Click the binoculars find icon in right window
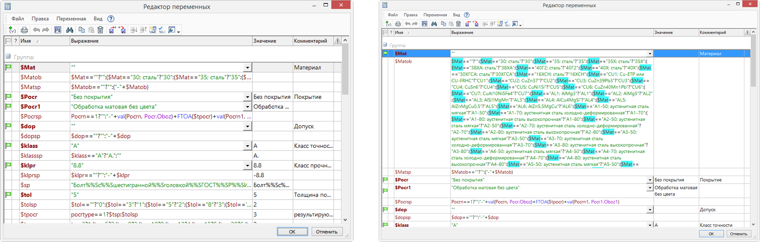This screenshot has width=760, height=242. [x=434, y=24]
